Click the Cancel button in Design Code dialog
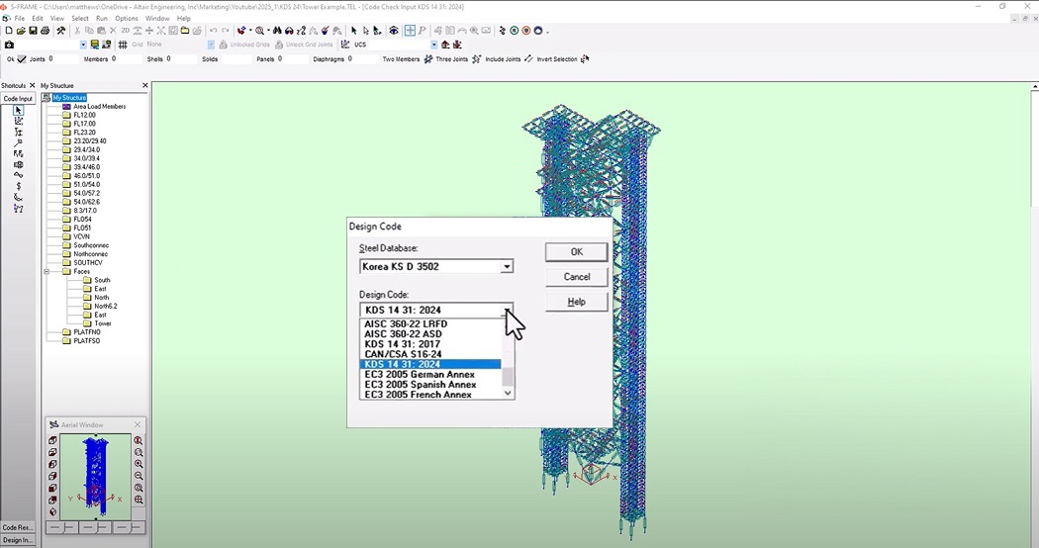1039x548 pixels. [x=576, y=277]
